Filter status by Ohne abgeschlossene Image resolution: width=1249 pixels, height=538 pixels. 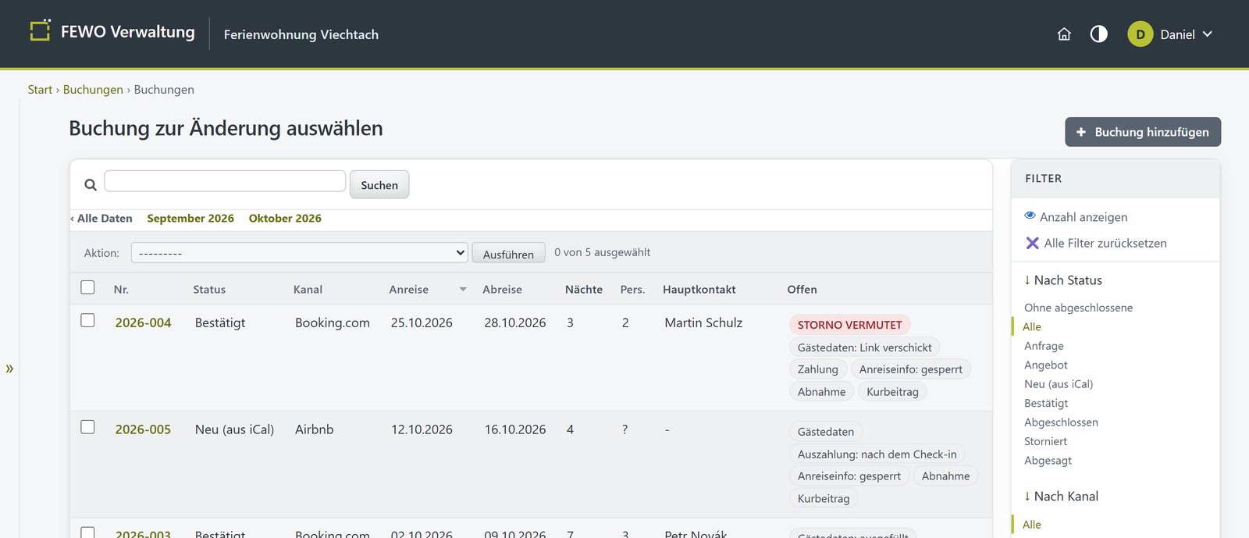pyautogui.click(x=1078, y=308)
